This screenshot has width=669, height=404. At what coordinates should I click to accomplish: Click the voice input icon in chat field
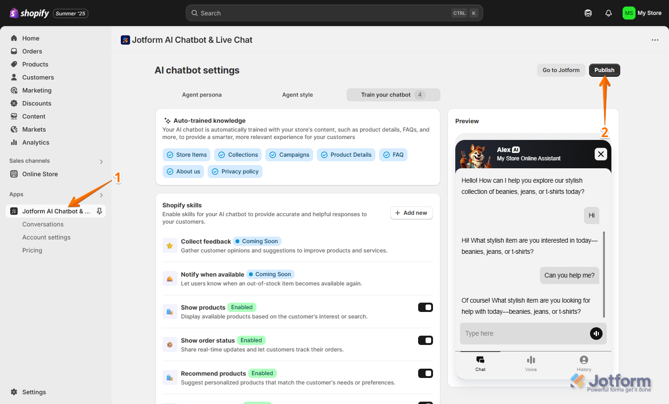pos(596,333)
